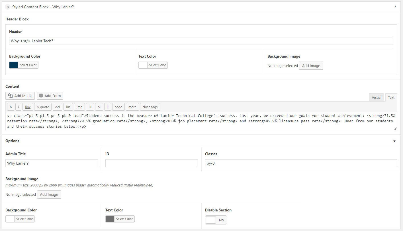The image size is (403, 231).
Task: Switch editor to Text tab
Action: [x=391, y=97]
